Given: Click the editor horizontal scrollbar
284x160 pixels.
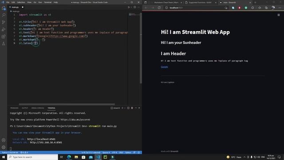Looking at the screenshot, I should point(67,104).
